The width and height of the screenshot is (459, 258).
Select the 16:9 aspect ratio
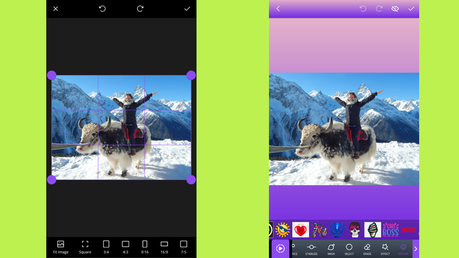coord(164,247)
